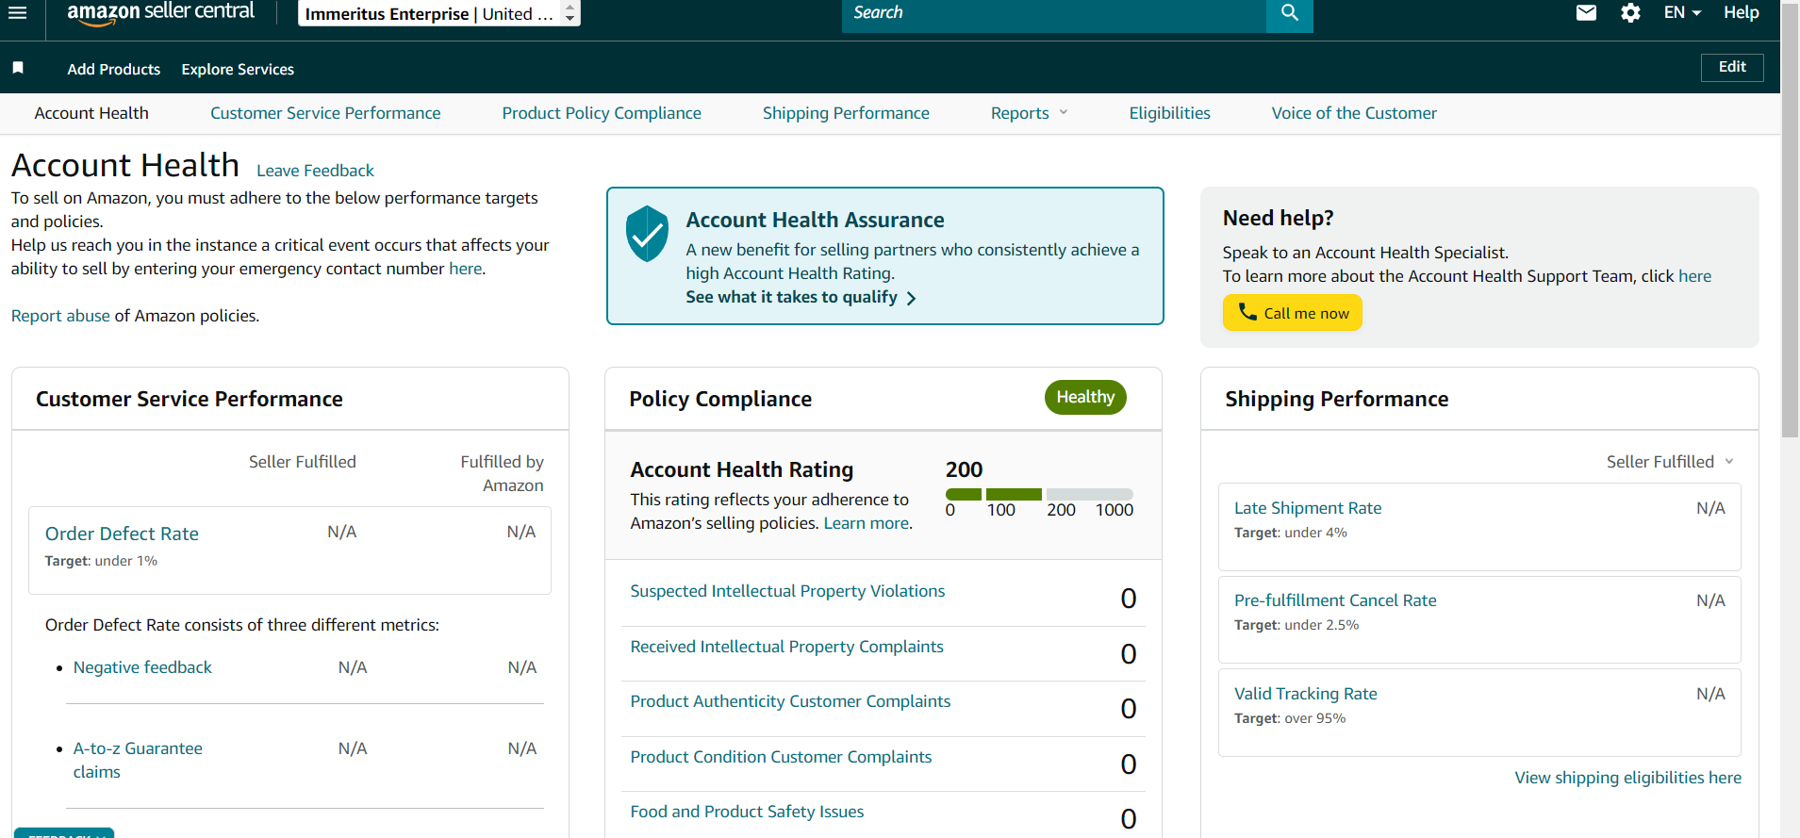Click the Healthy status badge

[x=1085, y=398]
